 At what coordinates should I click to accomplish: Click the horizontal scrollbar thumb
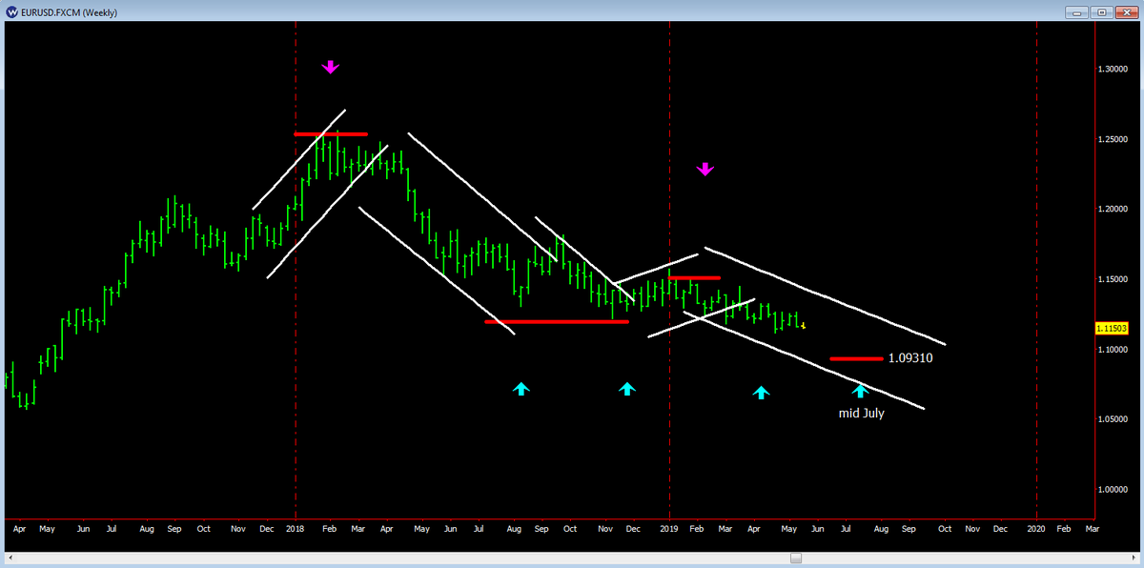pyautogui.click(x=796, y=558)
